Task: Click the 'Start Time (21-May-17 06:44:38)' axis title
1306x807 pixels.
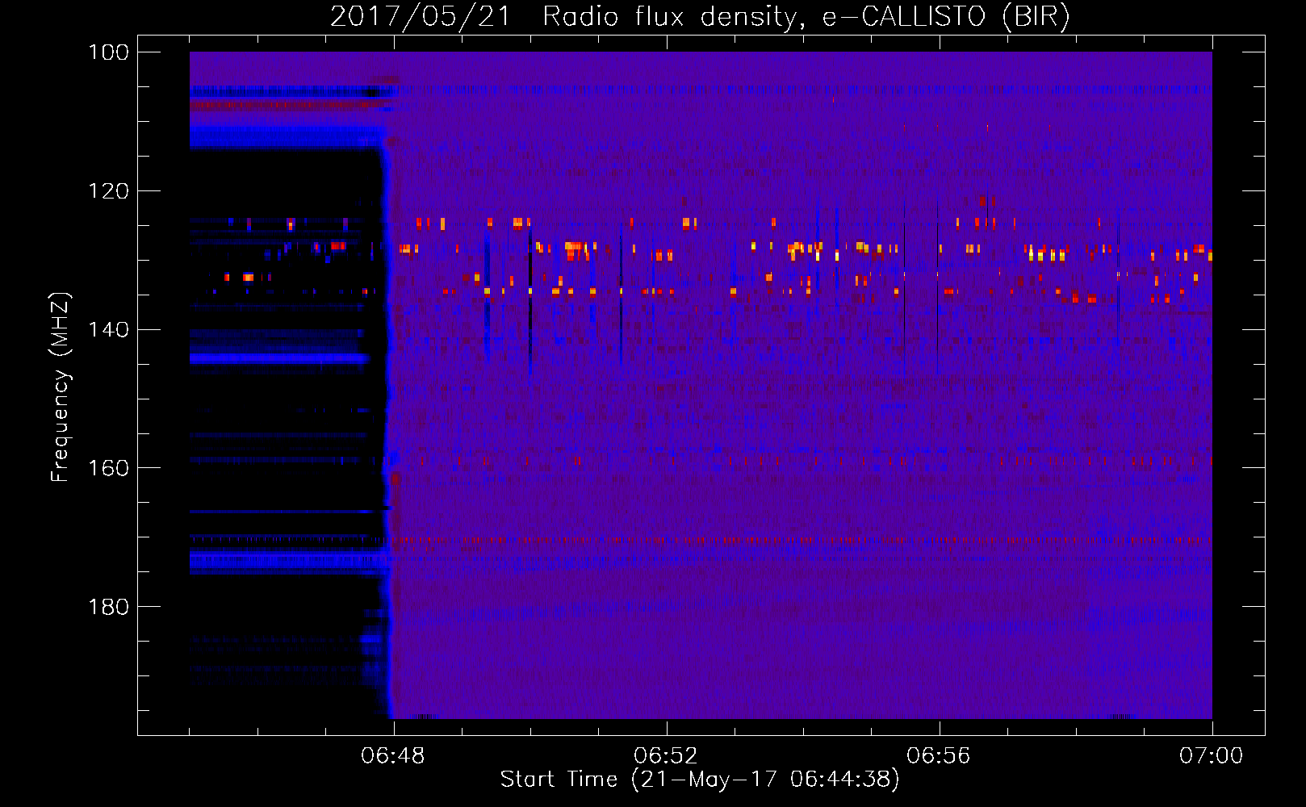Action: pos(700,780)
